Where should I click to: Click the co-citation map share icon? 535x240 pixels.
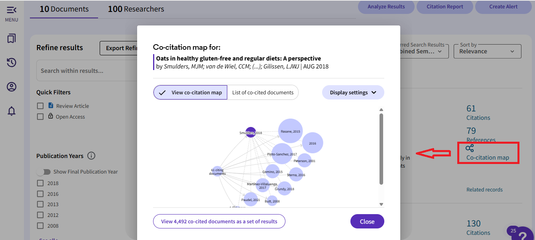[x=470, y=148]
